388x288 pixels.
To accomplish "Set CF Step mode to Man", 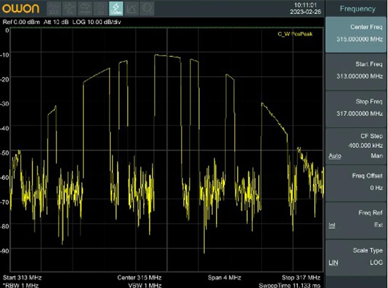I will coord(376,156).
